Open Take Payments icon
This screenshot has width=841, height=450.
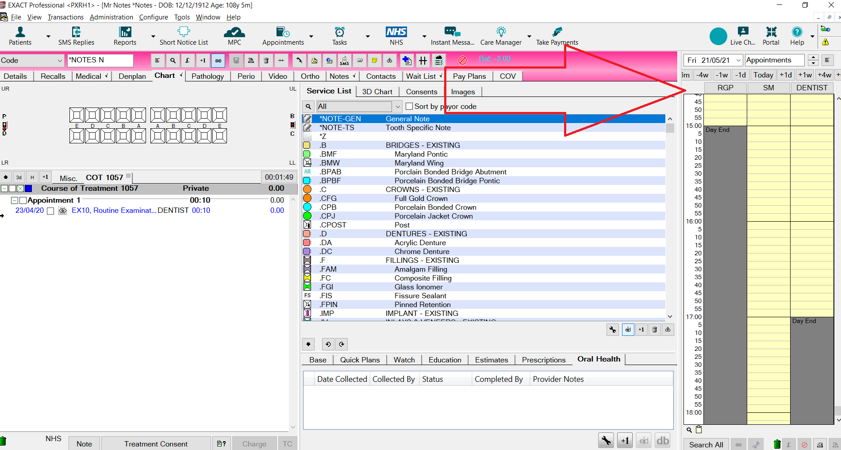pos(557,36)
